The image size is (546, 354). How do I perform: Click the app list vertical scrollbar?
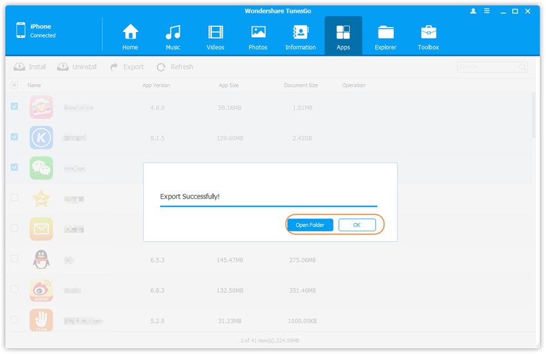[534, 116]
